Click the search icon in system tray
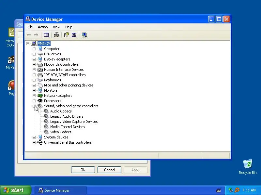The image size is (261, 195). 237,190
